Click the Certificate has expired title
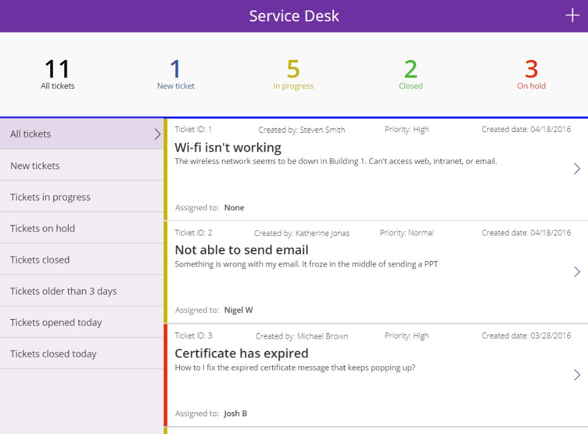Viewport: 588px width, 434px height. pyautogui.click(x=241, y=353)
